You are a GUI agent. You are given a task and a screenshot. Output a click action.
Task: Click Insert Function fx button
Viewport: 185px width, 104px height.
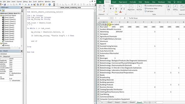click(x=125, y=18)
